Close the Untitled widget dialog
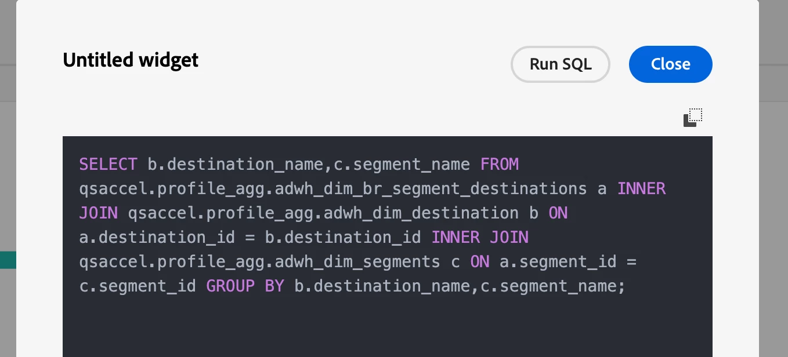The image size is (788, 357). [670, 64]
